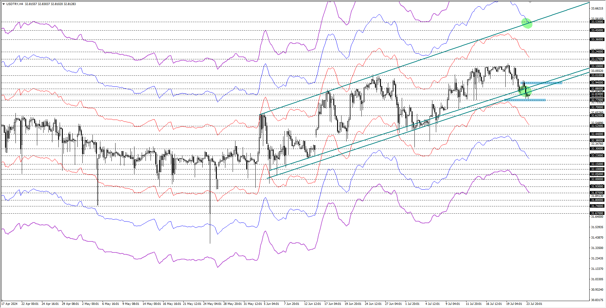Click the 16 Jul 12:01 time axis label
This screenshot has width=606, height=308.
tap(494, 304)
